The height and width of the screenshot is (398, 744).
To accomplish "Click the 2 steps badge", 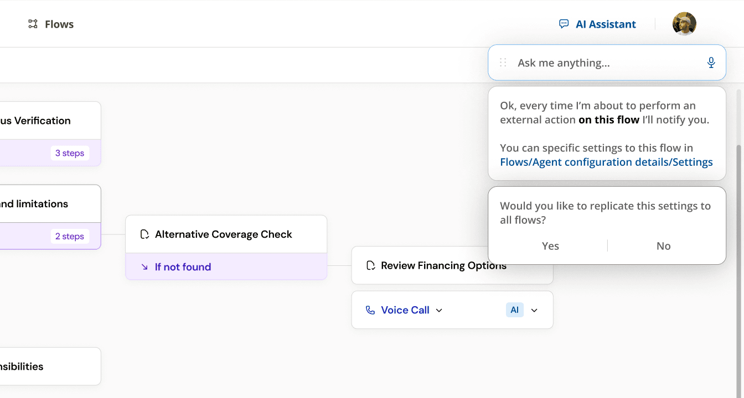I will pyautogui.click(x=70, y=237).
